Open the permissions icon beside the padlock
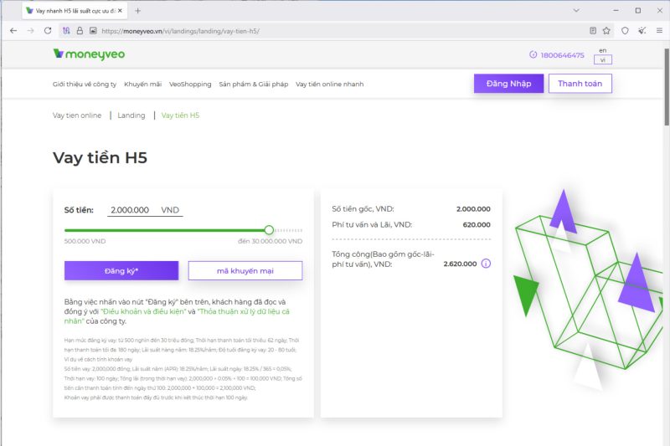This screenshot has width=670, height=446. point(93,31)
